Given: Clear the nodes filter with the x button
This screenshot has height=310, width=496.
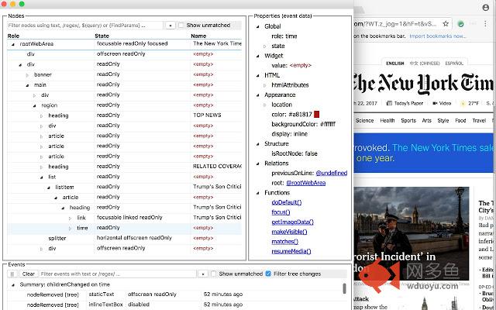Looking at the screenshot, I should (170, 25).
